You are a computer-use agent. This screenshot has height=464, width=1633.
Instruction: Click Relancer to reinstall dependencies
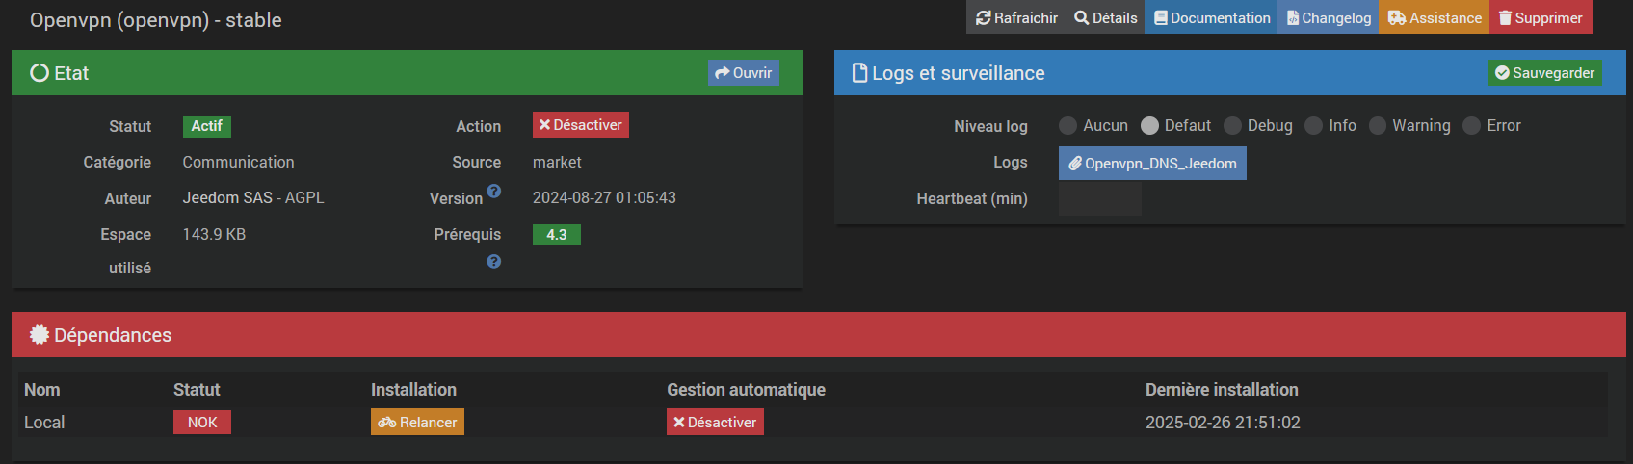point(417,422)
